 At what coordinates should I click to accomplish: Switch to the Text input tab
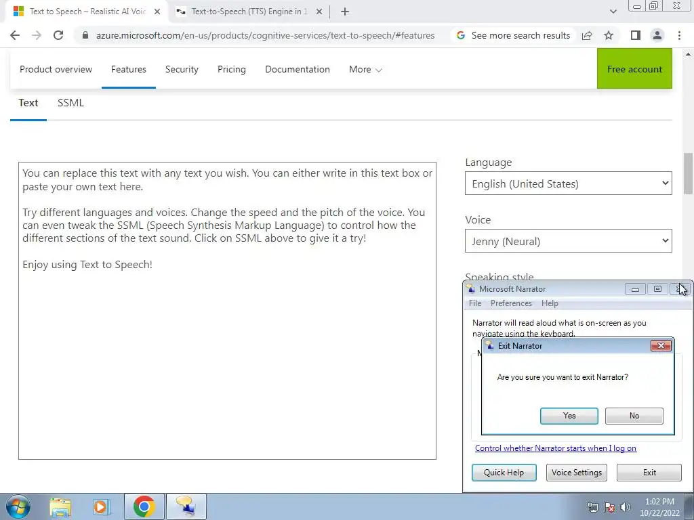[28, 103]
